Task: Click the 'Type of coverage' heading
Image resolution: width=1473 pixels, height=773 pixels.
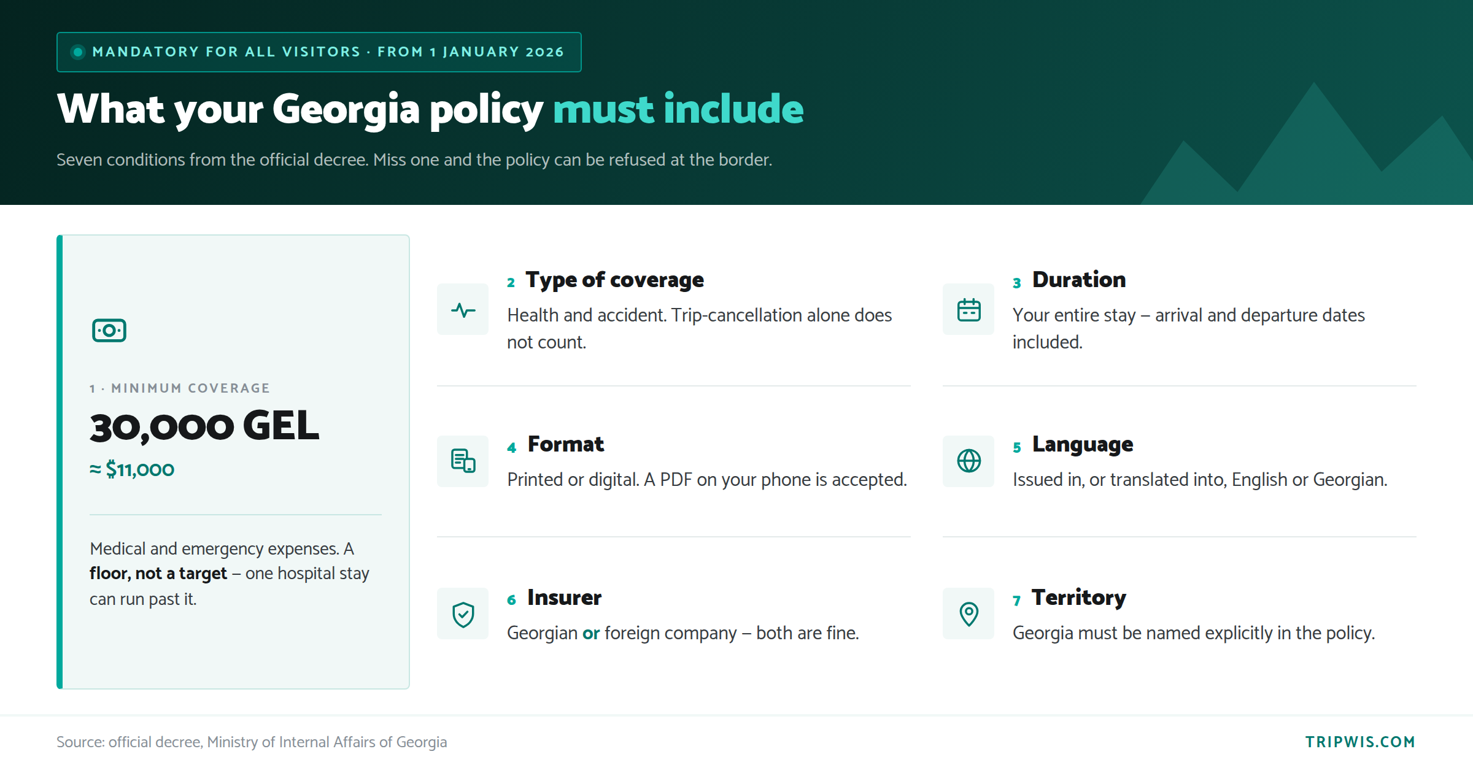Action: point(614,280)
